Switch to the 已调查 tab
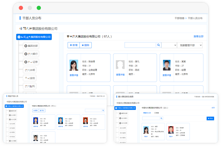Image resolution: width=221 pixels, height=146 pixels. pos(157,113)
